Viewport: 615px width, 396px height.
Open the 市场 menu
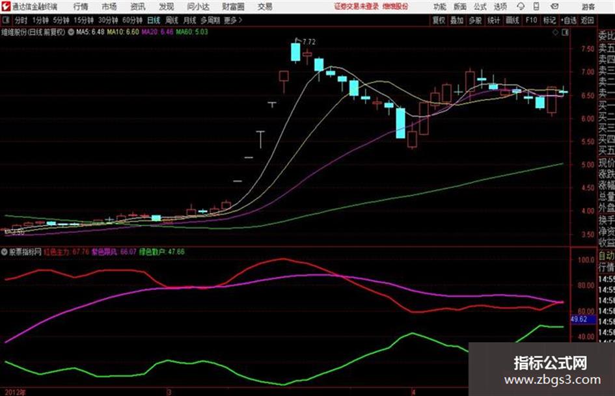click(109, 7)
